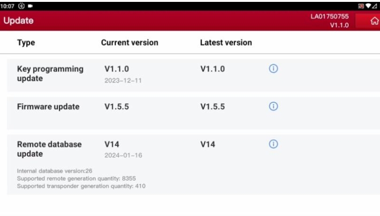Click current version V1.1.0 of key programming
The height and width of the screenshot is (216, 380).
tap(117, 69)
